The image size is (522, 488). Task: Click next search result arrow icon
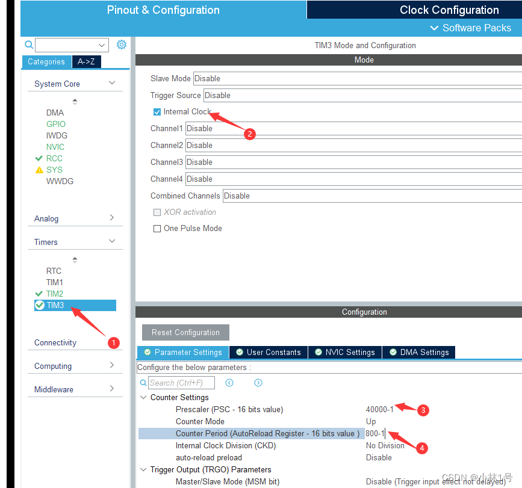point(258,383)
